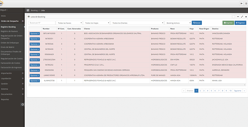
Task: Click the refresh icon beside Booking breadcrumb
Action: [28, 10]
